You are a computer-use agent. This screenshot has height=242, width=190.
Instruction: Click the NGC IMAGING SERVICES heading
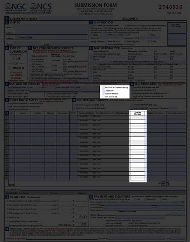click(x=92, y=100)
